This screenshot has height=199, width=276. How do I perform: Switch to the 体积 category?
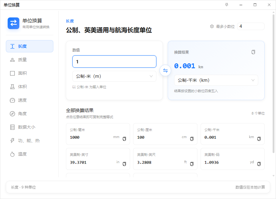click(x=29, y=87)
